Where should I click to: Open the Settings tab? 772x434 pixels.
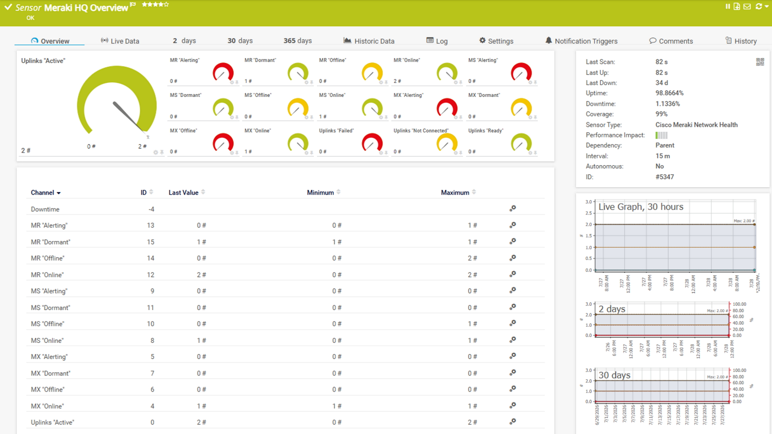pyautogui.click(x=496, y=41)
